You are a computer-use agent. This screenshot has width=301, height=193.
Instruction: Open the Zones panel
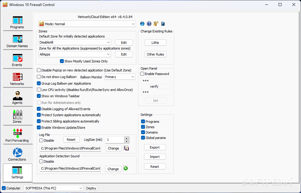18,116
